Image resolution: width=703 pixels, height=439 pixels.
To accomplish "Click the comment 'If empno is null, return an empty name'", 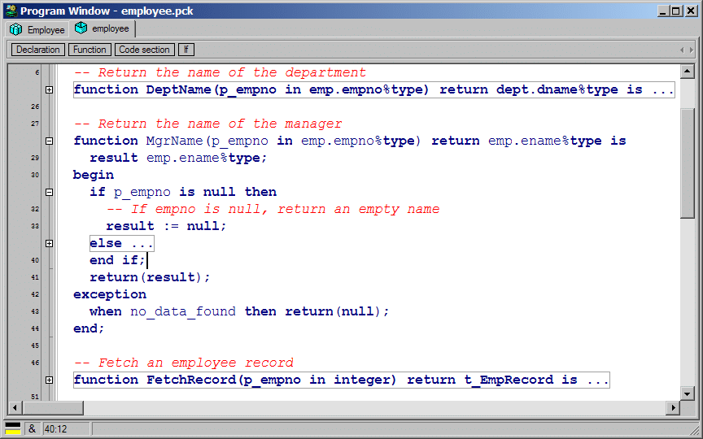I will (x=273, y=209).
